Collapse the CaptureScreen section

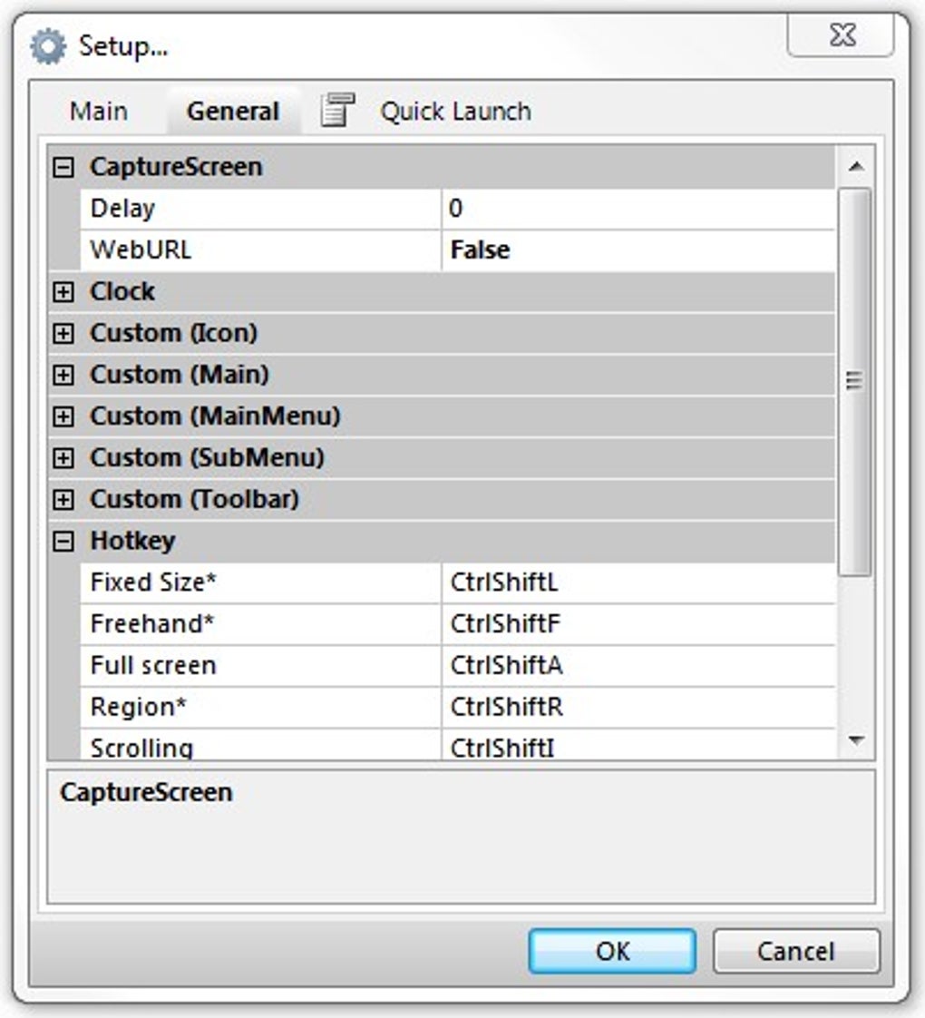click(x=63, y=166)
